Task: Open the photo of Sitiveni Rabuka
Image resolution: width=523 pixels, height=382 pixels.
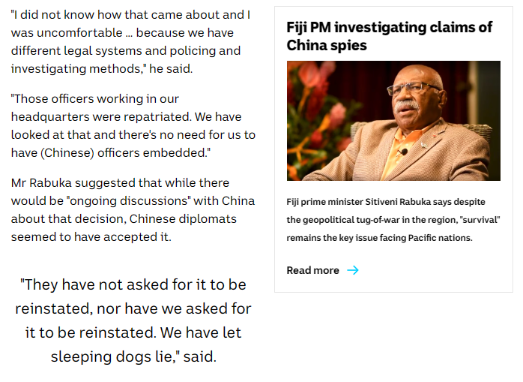Action: (393, 120)
